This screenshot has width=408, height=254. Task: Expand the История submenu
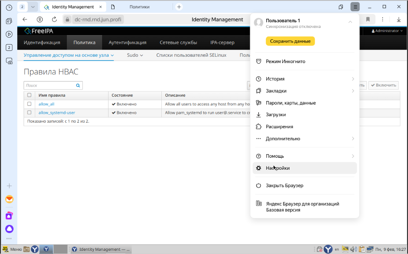coord(304,79)
